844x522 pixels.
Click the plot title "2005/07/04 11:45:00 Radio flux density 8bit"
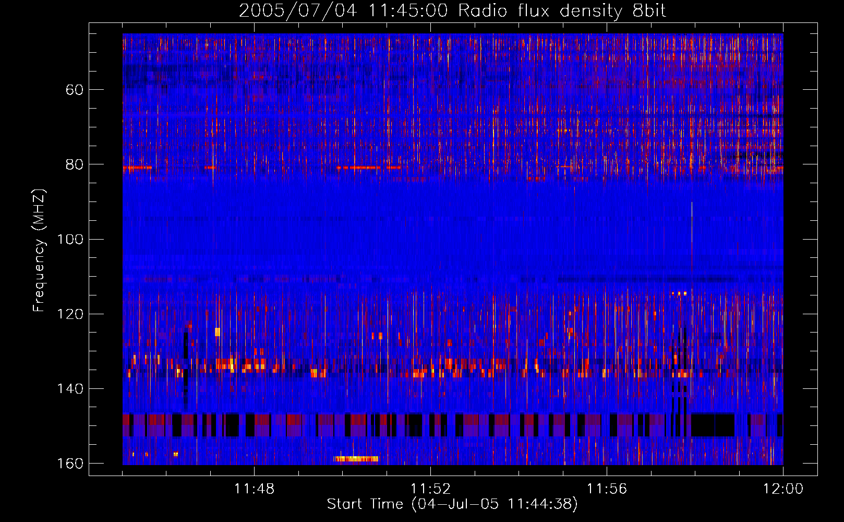[x=452, y=10]
